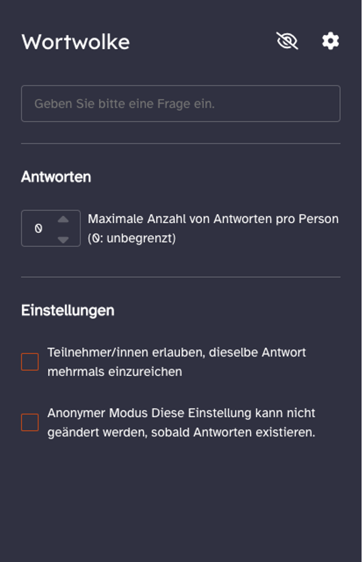Focus the maximum answers number box
This screenshot has width=363, height=562.
(39, 229)
